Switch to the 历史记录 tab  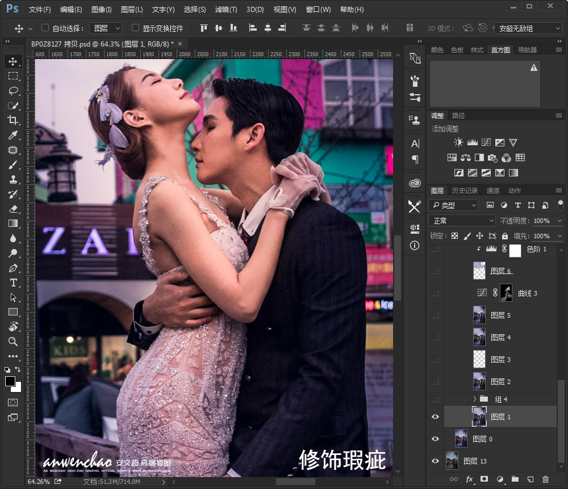(465, 191)
